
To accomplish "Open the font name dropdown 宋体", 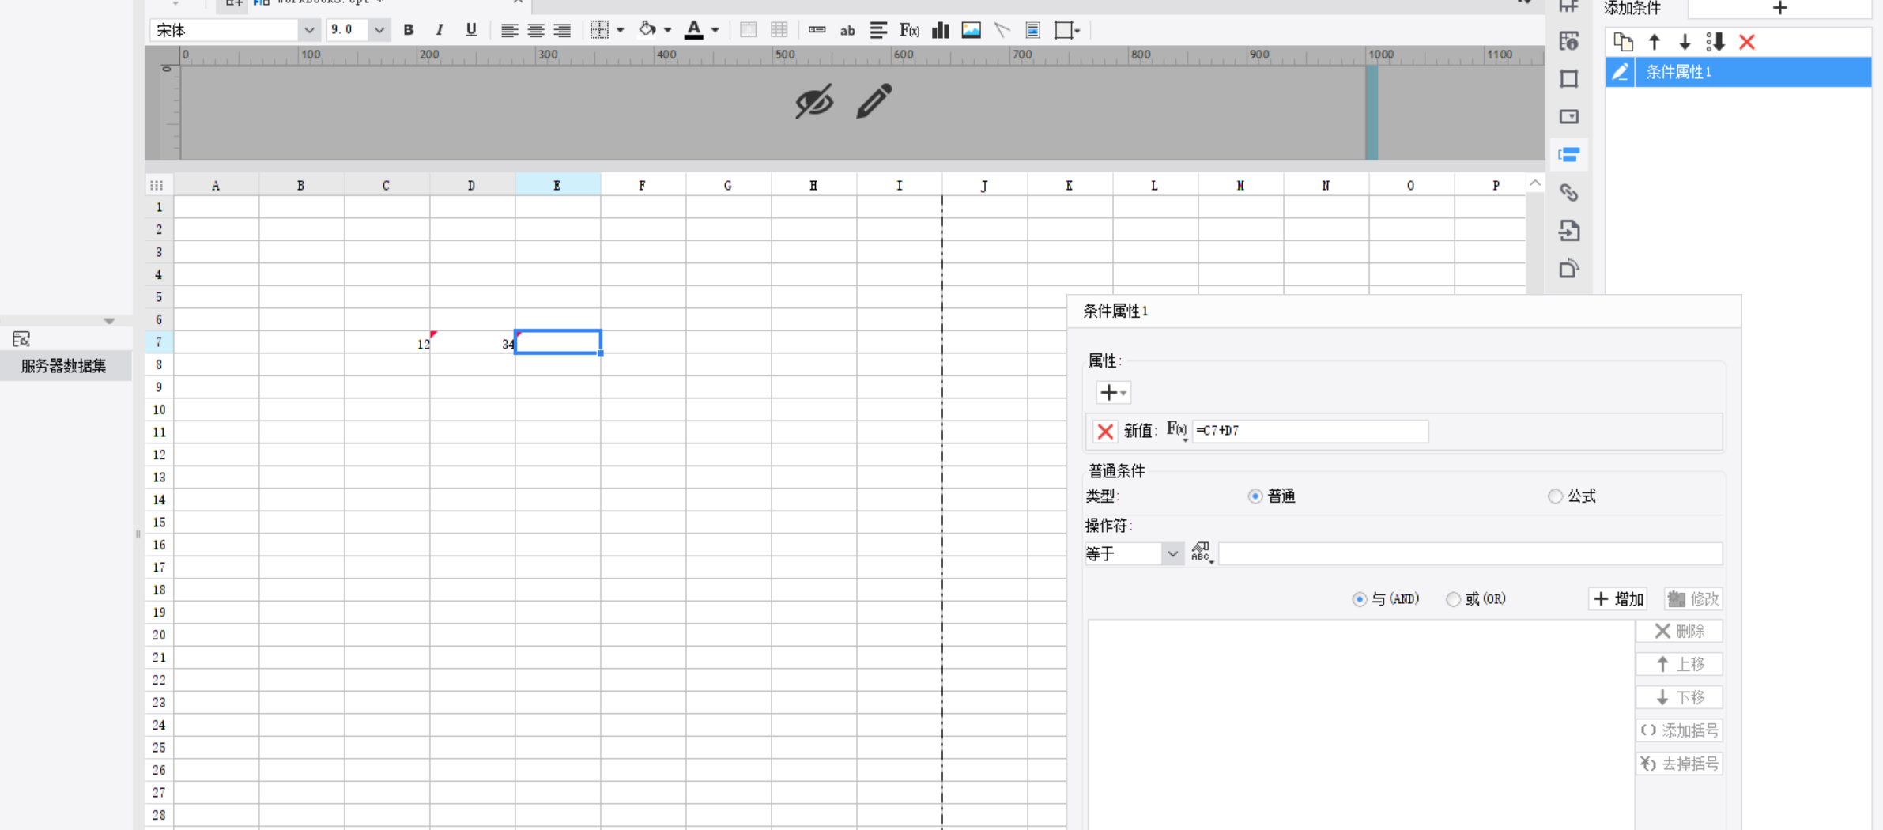I will [x=308, y=30].
